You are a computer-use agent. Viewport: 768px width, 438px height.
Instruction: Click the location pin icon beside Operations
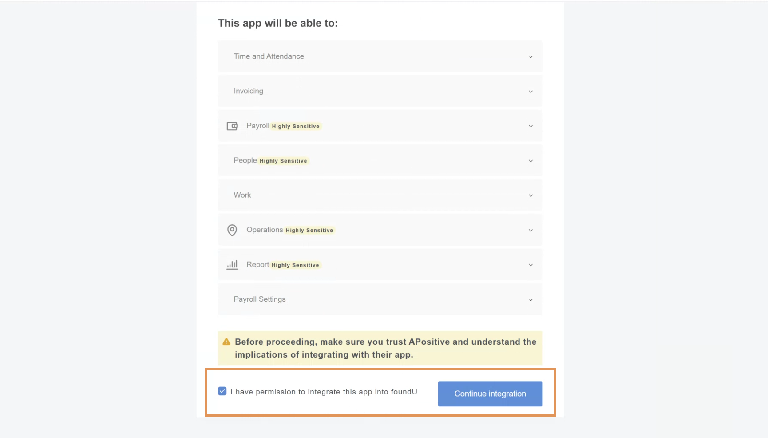click(232, 230)
